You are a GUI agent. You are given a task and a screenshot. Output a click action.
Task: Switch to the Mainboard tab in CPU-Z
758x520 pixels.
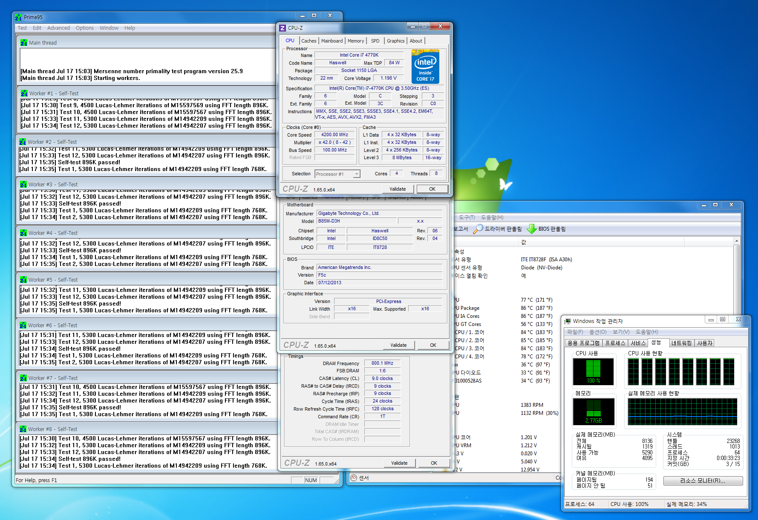click(x=332, y=41)
